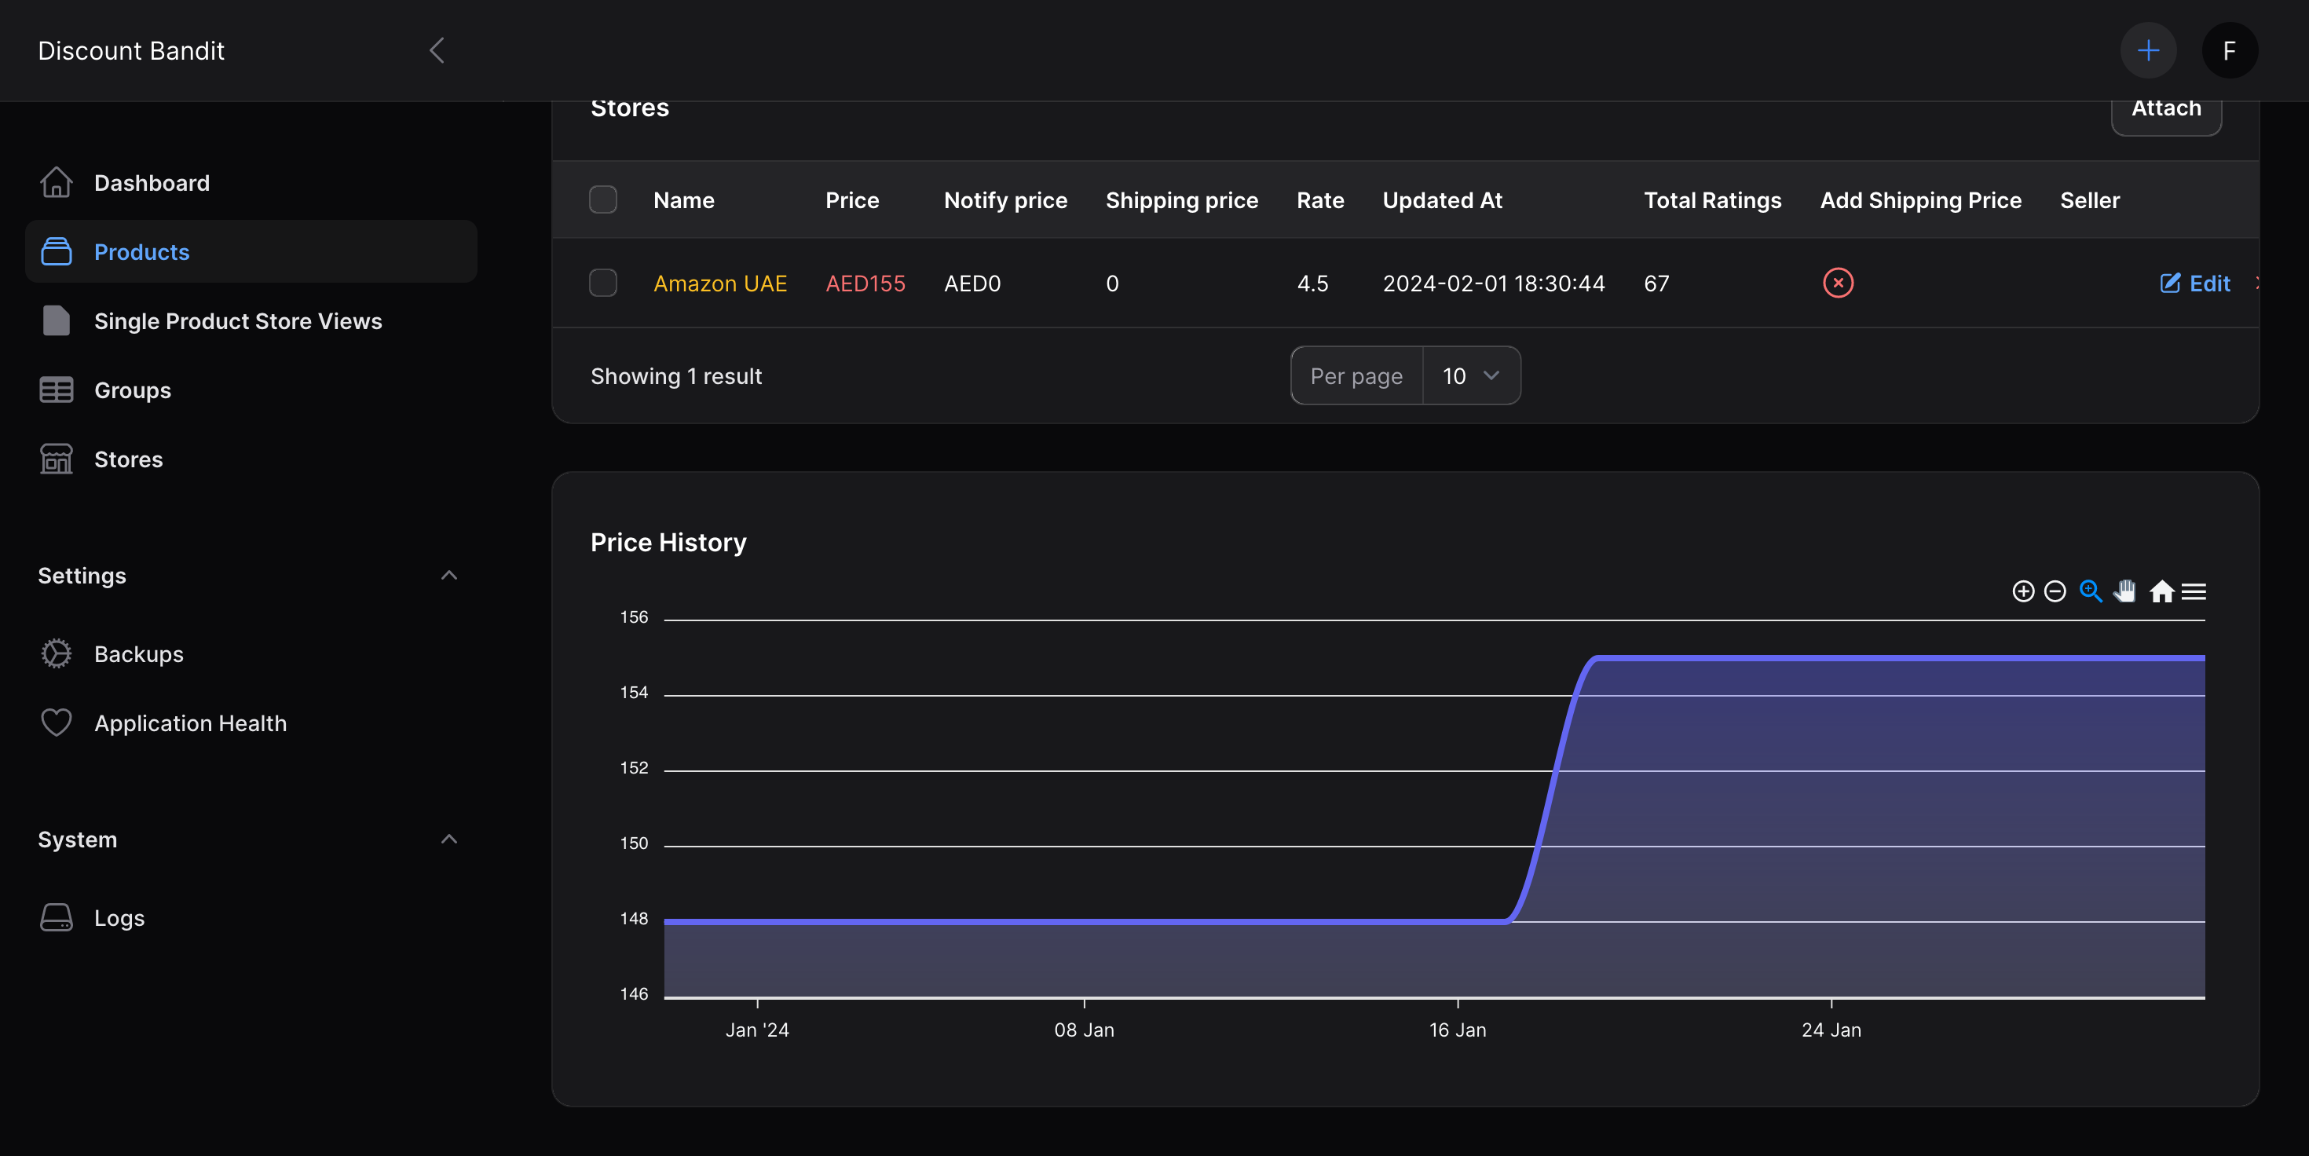Screen dimensions: 2309x1156
Task: Click Edit link for Amazon UAE
Action: click(2194, 282)
